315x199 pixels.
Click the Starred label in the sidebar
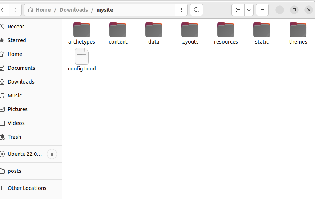[x=17, y=40]
